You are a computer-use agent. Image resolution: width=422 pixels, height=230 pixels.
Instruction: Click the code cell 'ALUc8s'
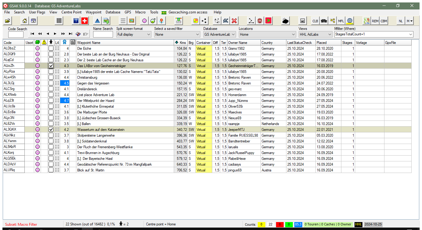(x=14, y=106)
